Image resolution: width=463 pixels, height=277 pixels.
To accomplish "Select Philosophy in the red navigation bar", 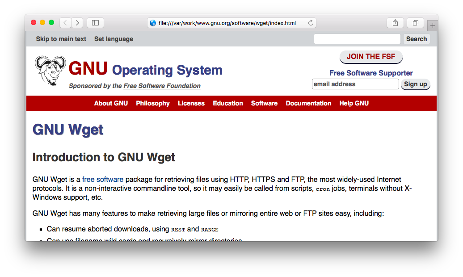I will [x=153, y=103].
